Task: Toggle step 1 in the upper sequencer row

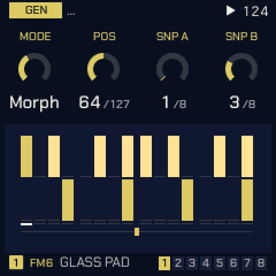Action: pyautogui.click(x=26, y=156)
